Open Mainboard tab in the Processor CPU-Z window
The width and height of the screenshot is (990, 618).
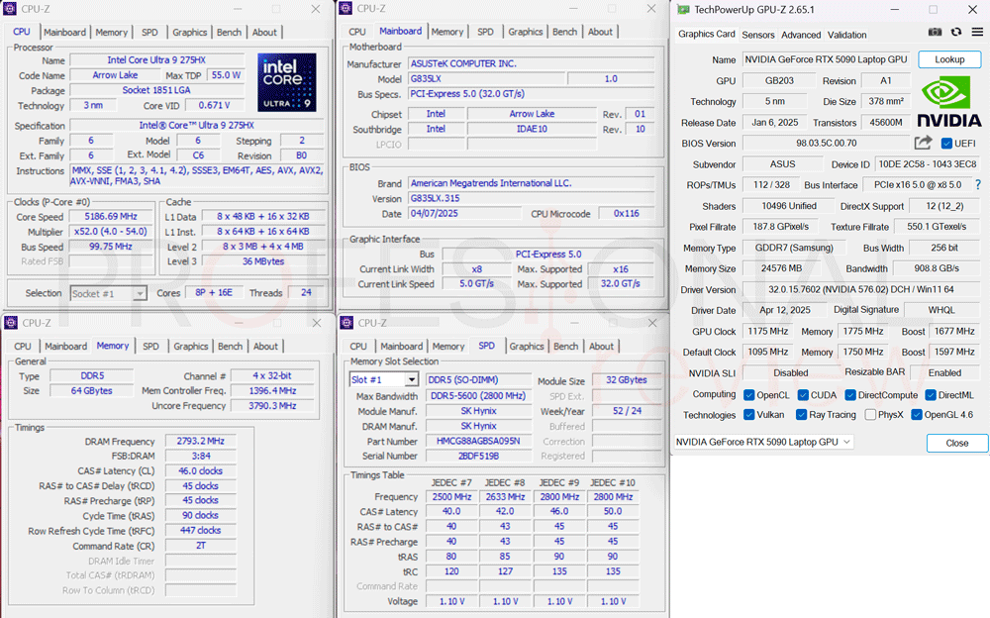point(64,33)
